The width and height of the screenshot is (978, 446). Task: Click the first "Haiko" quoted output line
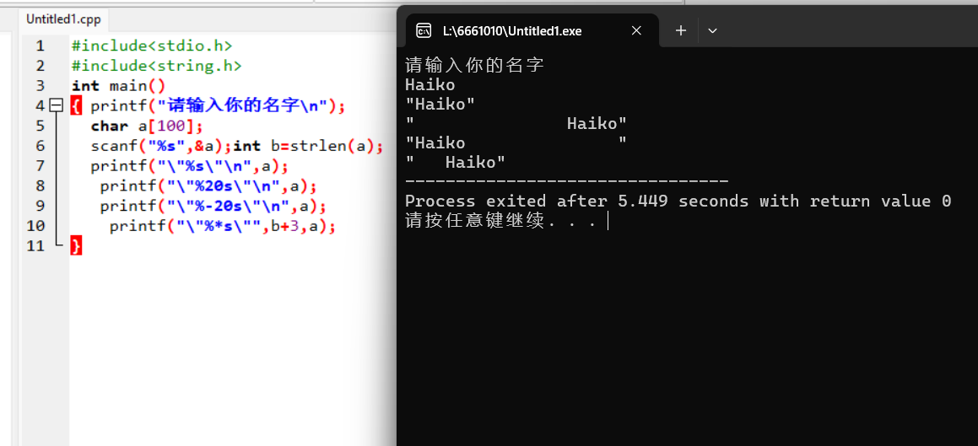(x=440, y=104)
